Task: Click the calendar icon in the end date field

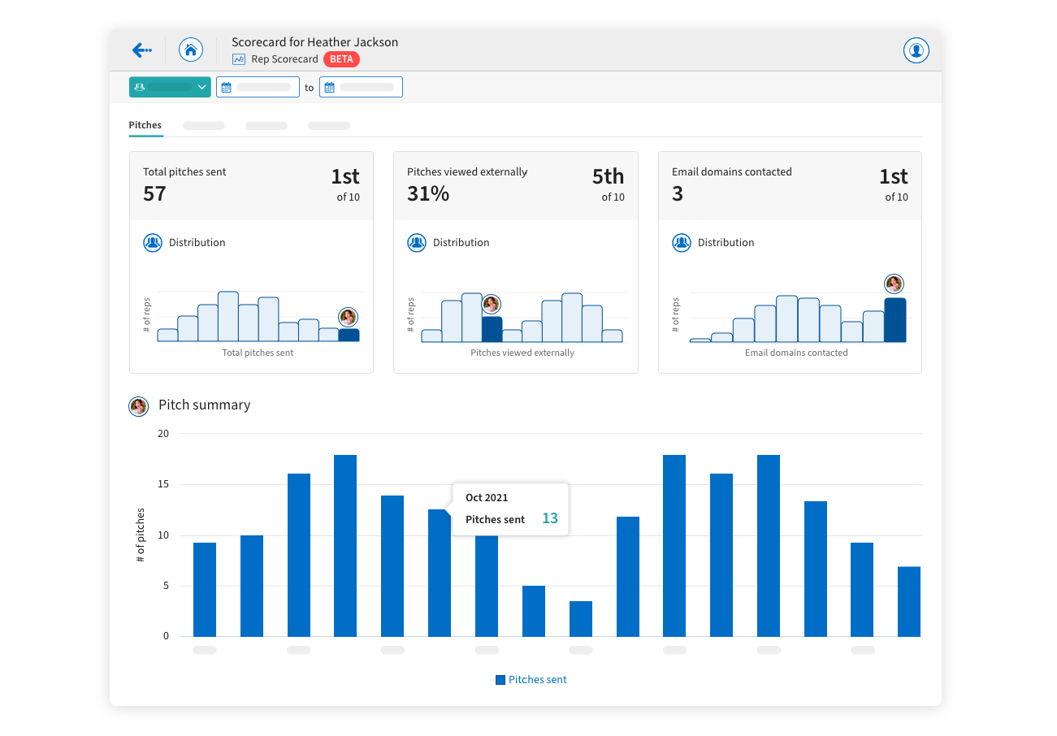Action: click(x=331, y=86)
